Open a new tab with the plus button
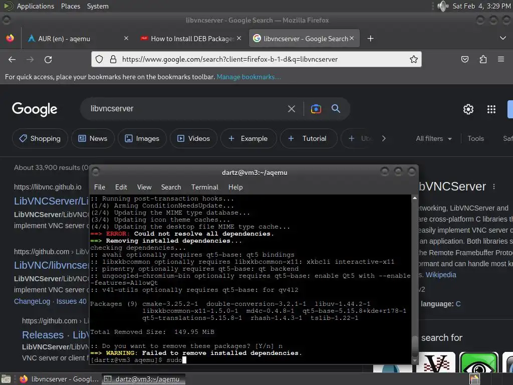Screen dimensions: 513x385 (x=370, y=39)
